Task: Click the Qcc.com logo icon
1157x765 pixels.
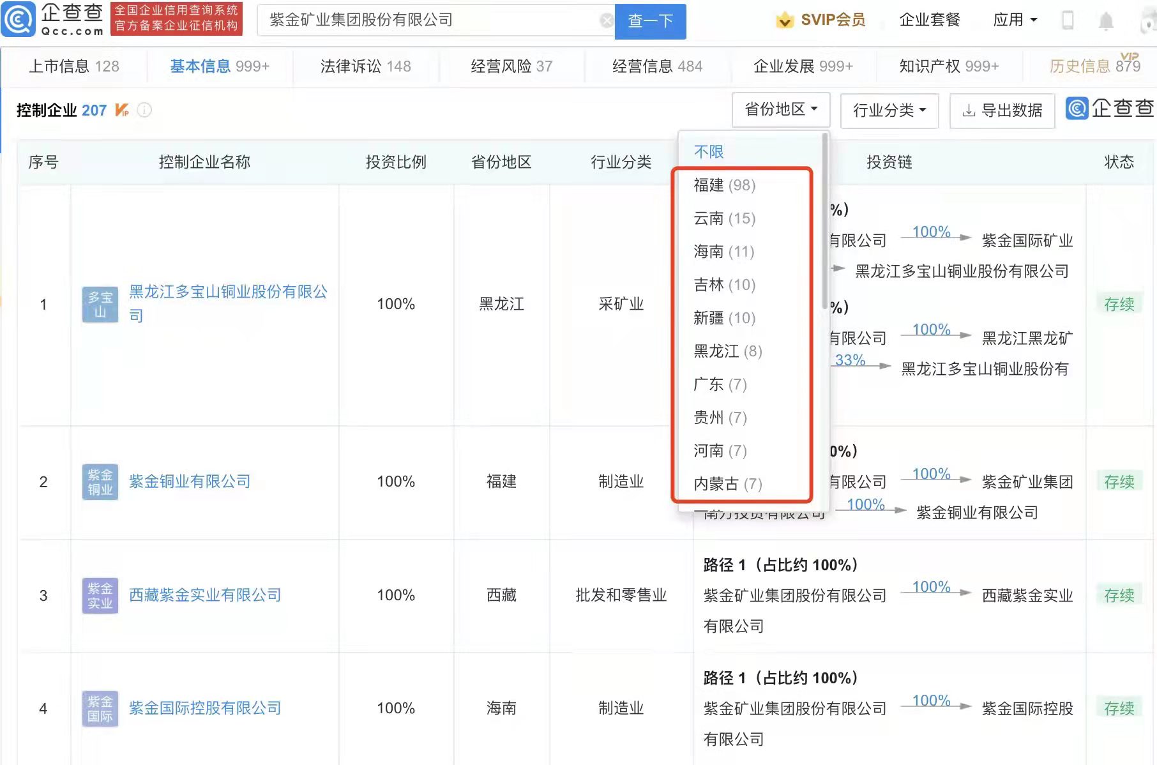Action: point(19,19)
